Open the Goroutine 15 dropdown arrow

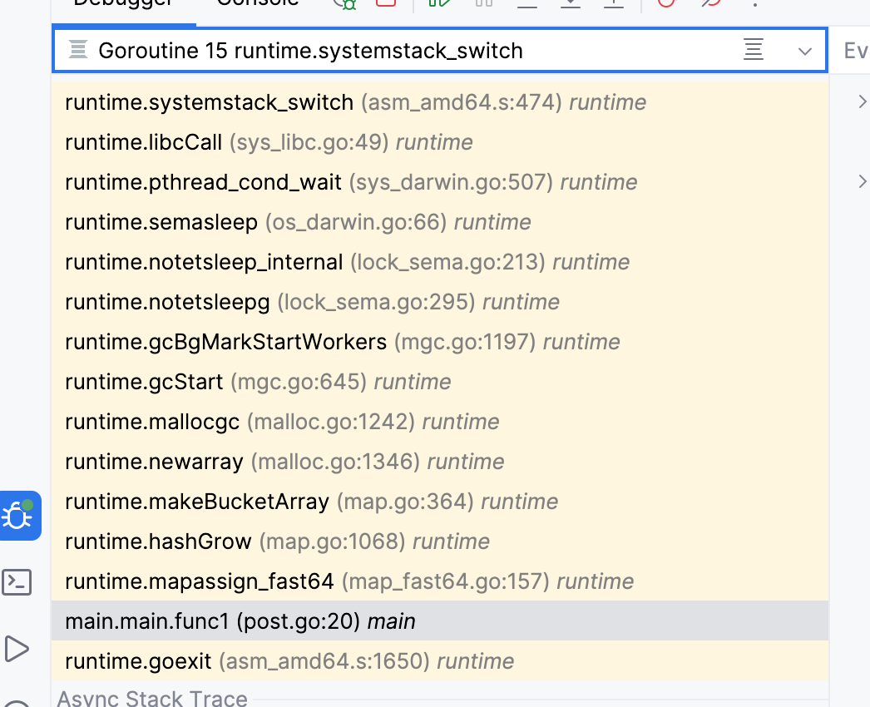(804, 51)
